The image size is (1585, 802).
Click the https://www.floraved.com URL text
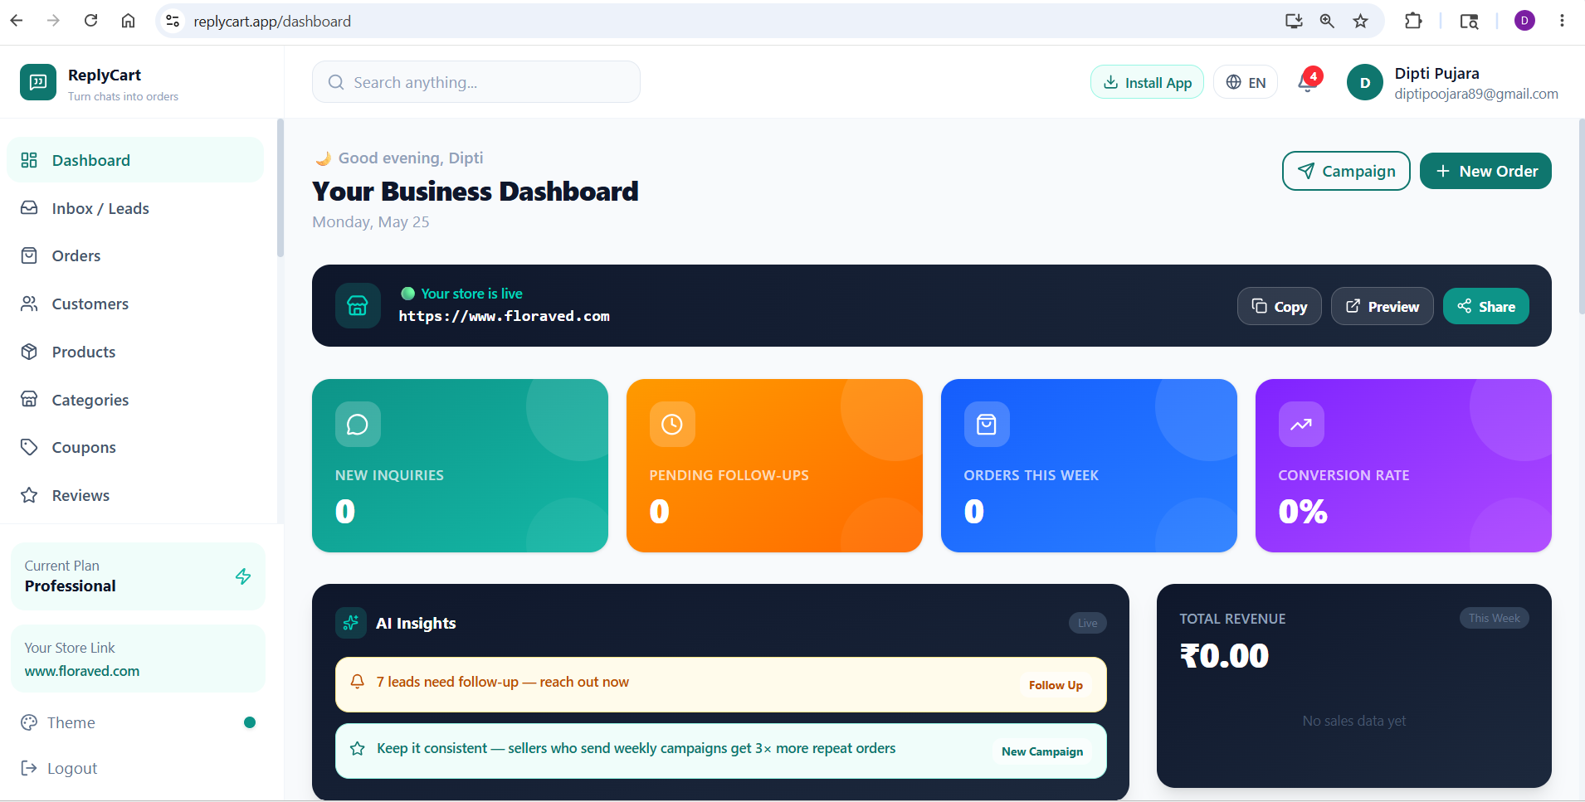point(505,316)
